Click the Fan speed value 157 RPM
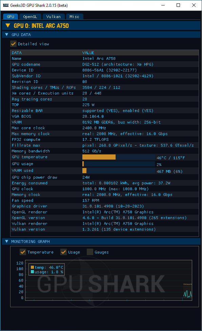Viewport: 202px width, 331px height. pyautogui.click(x=91, y=201)
